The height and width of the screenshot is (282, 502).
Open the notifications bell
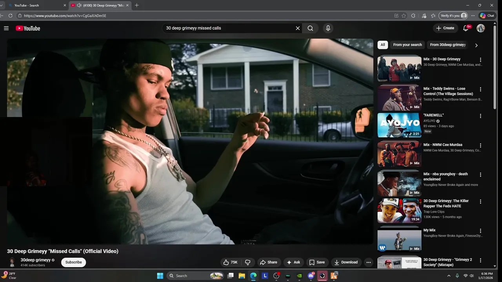click(466, 28)
